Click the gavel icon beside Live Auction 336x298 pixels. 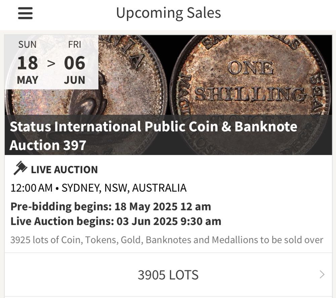point(20,169)
